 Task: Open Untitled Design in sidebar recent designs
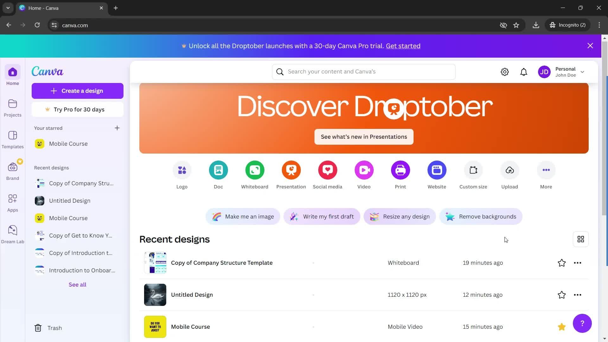pyautogui.click(x=78, y=201)
